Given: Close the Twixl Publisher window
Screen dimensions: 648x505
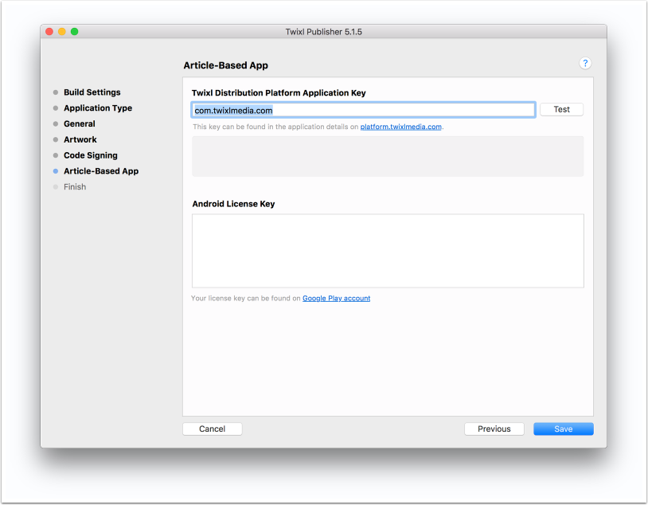Looking at the screenshot, I should [x=49, y=31].
